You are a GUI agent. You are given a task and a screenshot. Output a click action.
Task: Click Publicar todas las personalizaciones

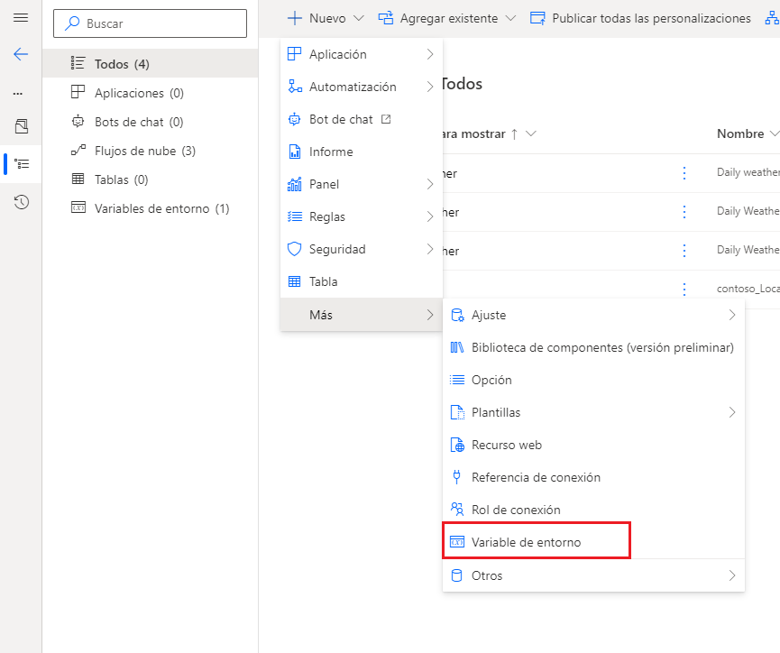640,18
